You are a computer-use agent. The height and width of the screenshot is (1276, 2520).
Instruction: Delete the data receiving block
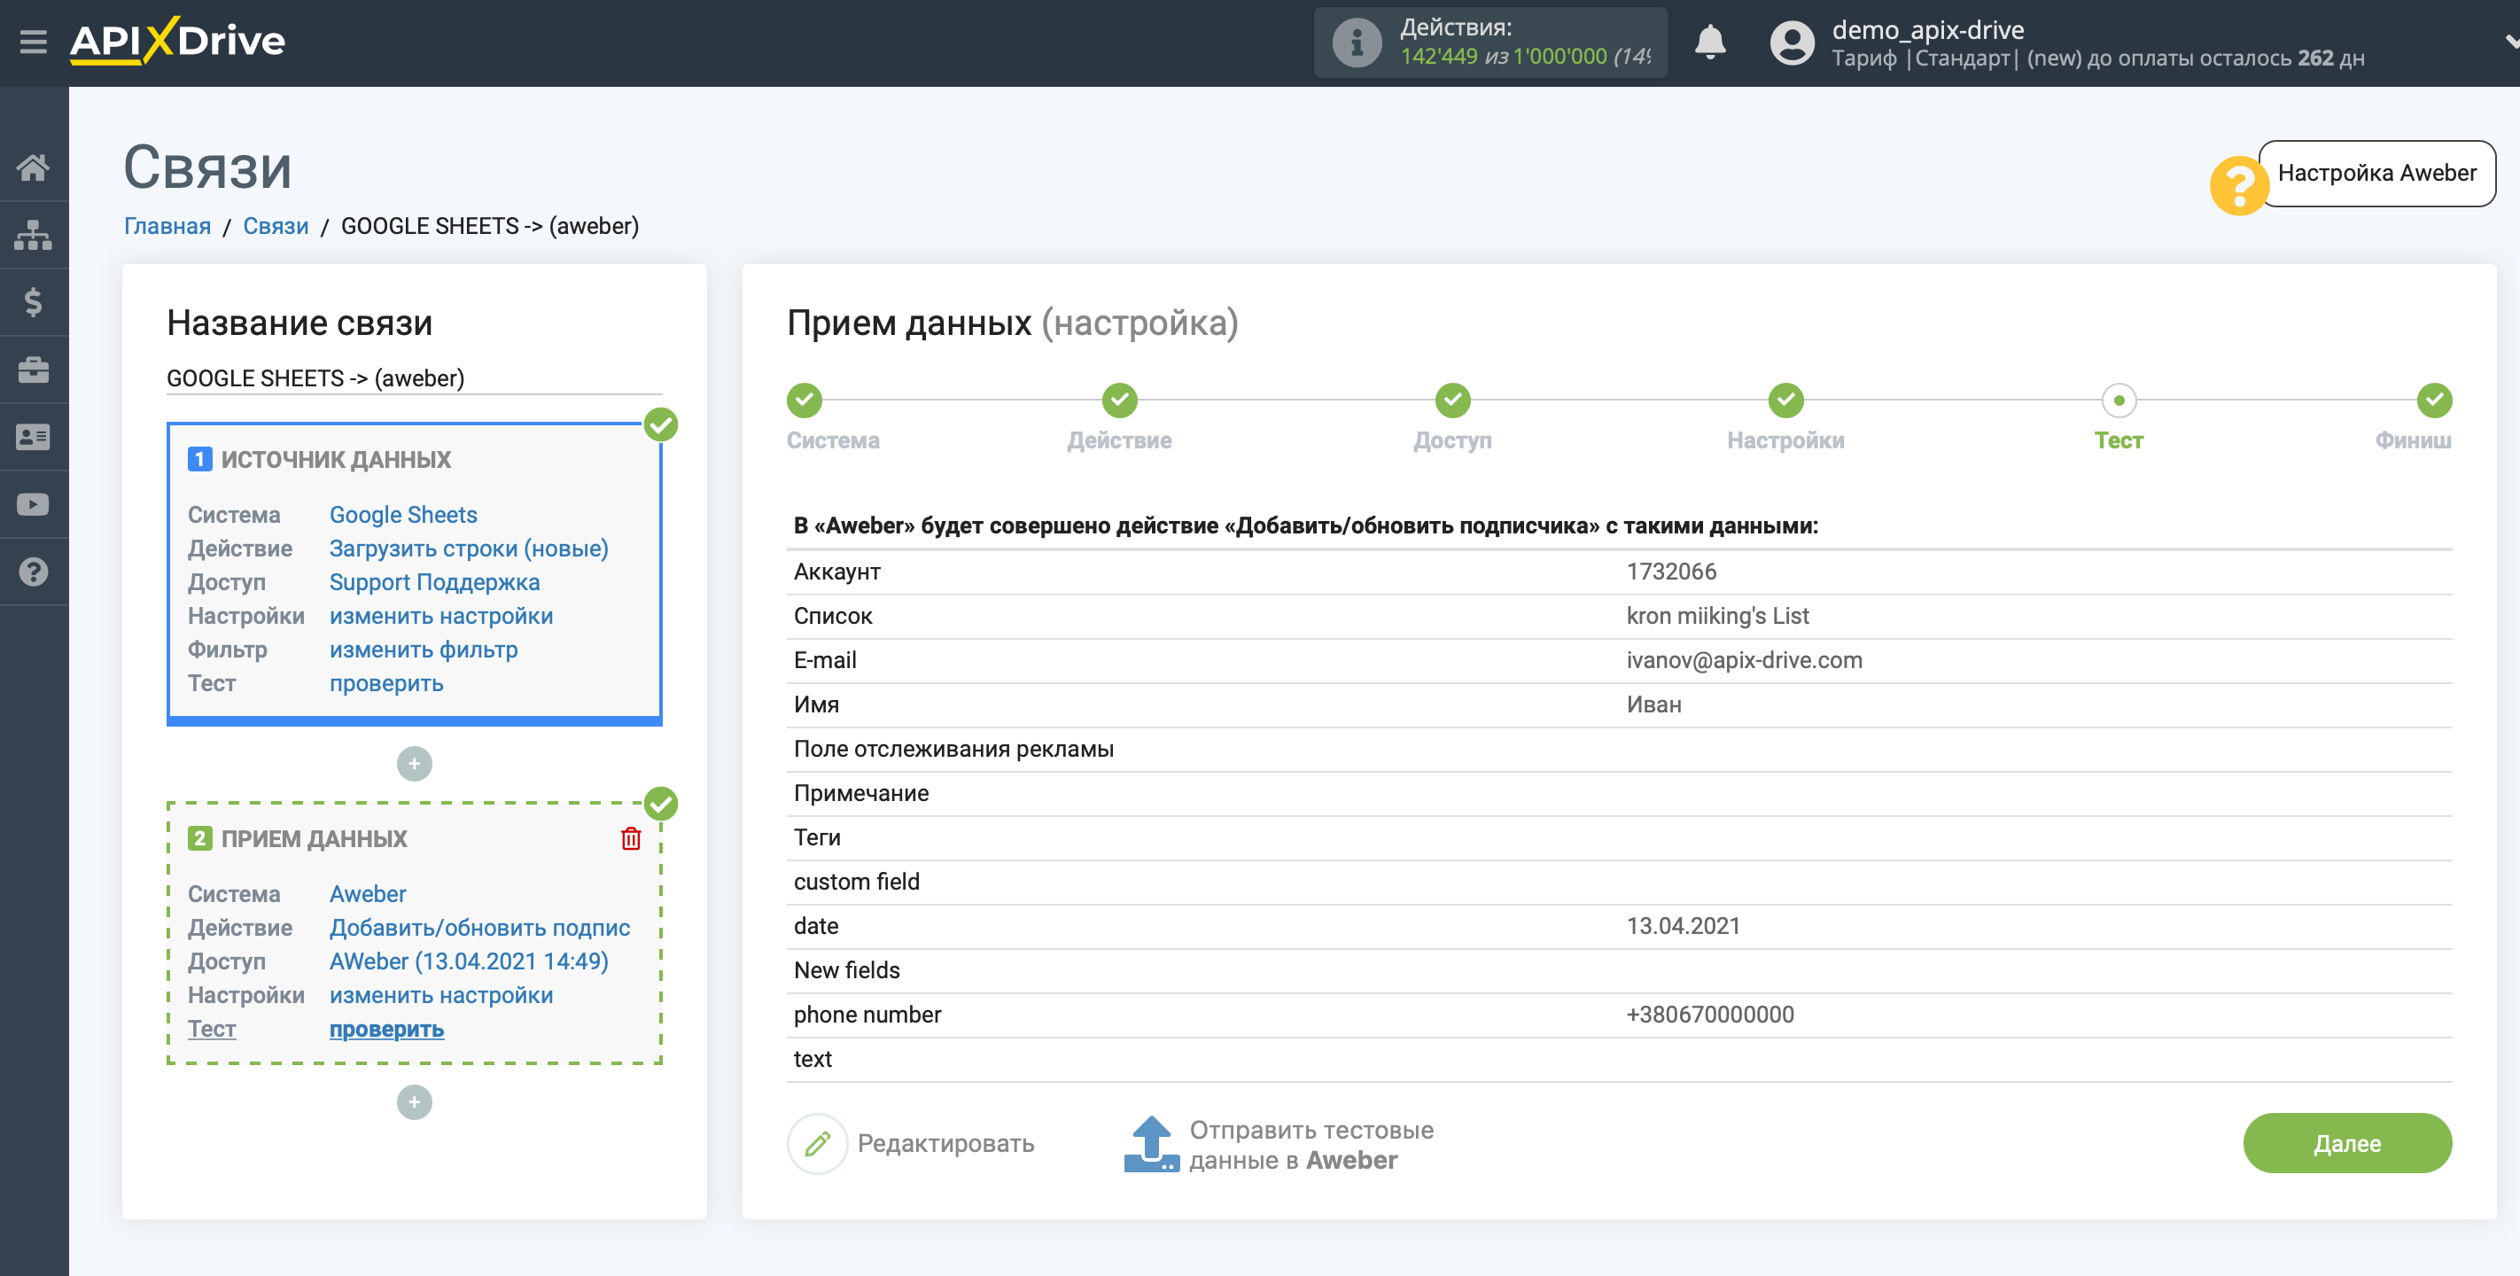[631, 838]
